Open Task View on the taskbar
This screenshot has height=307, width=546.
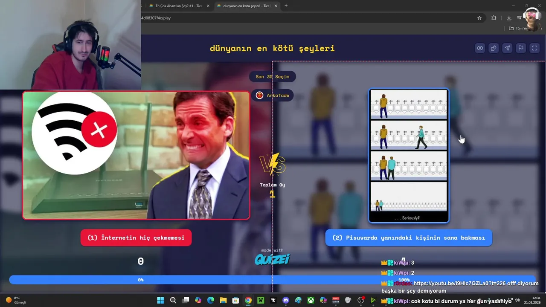[x=186, y=300]
